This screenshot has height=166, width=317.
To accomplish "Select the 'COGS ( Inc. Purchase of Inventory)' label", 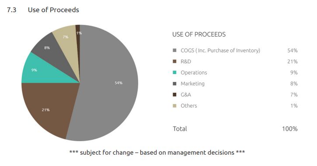I will coord(220,51).
